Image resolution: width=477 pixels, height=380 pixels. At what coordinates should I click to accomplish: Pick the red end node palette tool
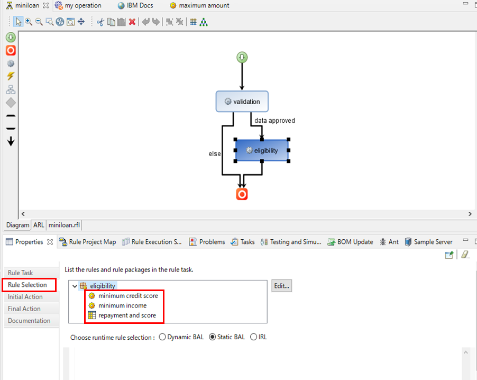(x=11, y=50)
